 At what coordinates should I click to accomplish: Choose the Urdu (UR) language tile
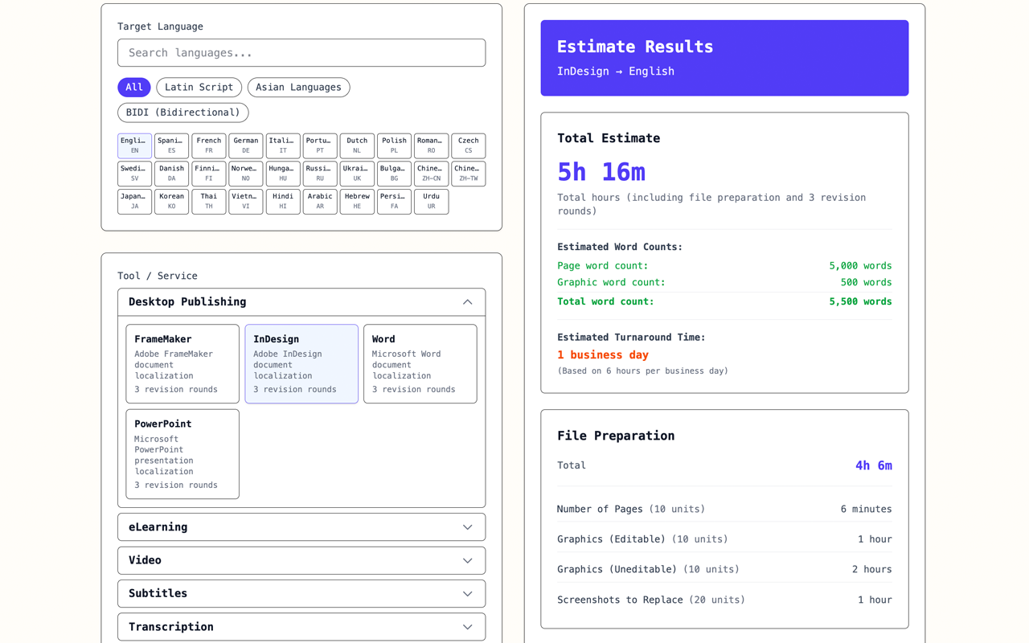431,201
